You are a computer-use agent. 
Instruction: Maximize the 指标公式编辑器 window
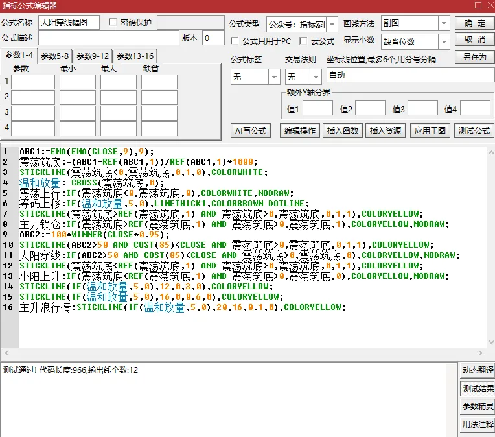[x=478, y=5]
